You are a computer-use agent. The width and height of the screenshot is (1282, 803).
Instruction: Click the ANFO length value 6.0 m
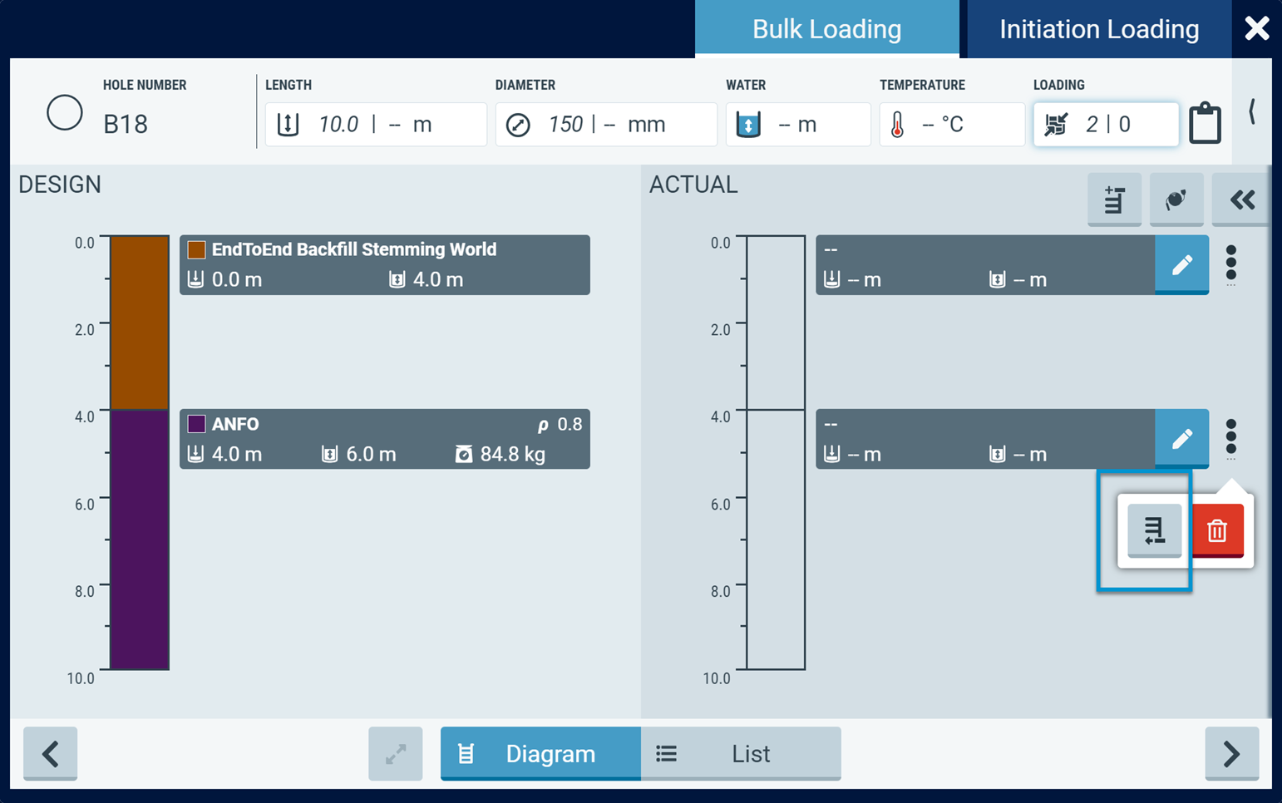coord(371,455)
